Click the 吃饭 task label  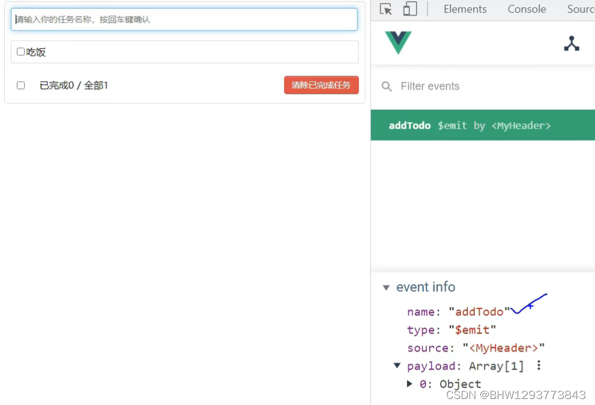(x=35, y=52)
